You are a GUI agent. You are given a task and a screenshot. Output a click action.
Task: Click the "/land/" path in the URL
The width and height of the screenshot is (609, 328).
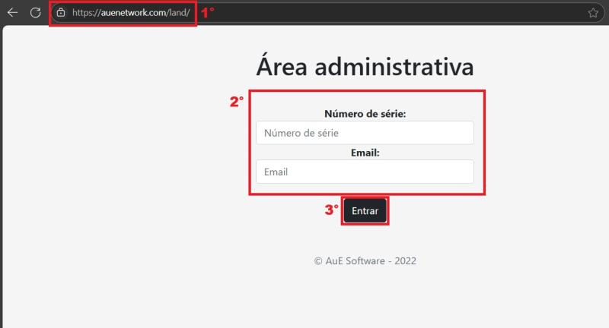(x=177, y=13)
